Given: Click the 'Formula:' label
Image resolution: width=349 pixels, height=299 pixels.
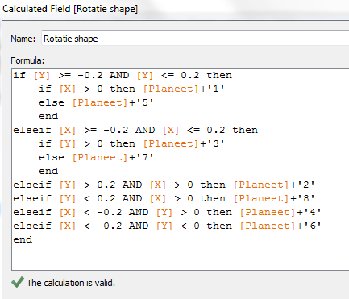Looking at the screenshot, I should pyautogui.click(x=27, y=60).
